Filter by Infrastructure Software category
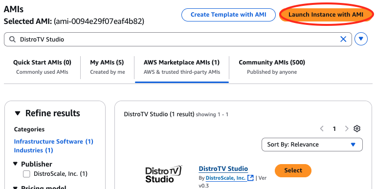 point(53,141)
